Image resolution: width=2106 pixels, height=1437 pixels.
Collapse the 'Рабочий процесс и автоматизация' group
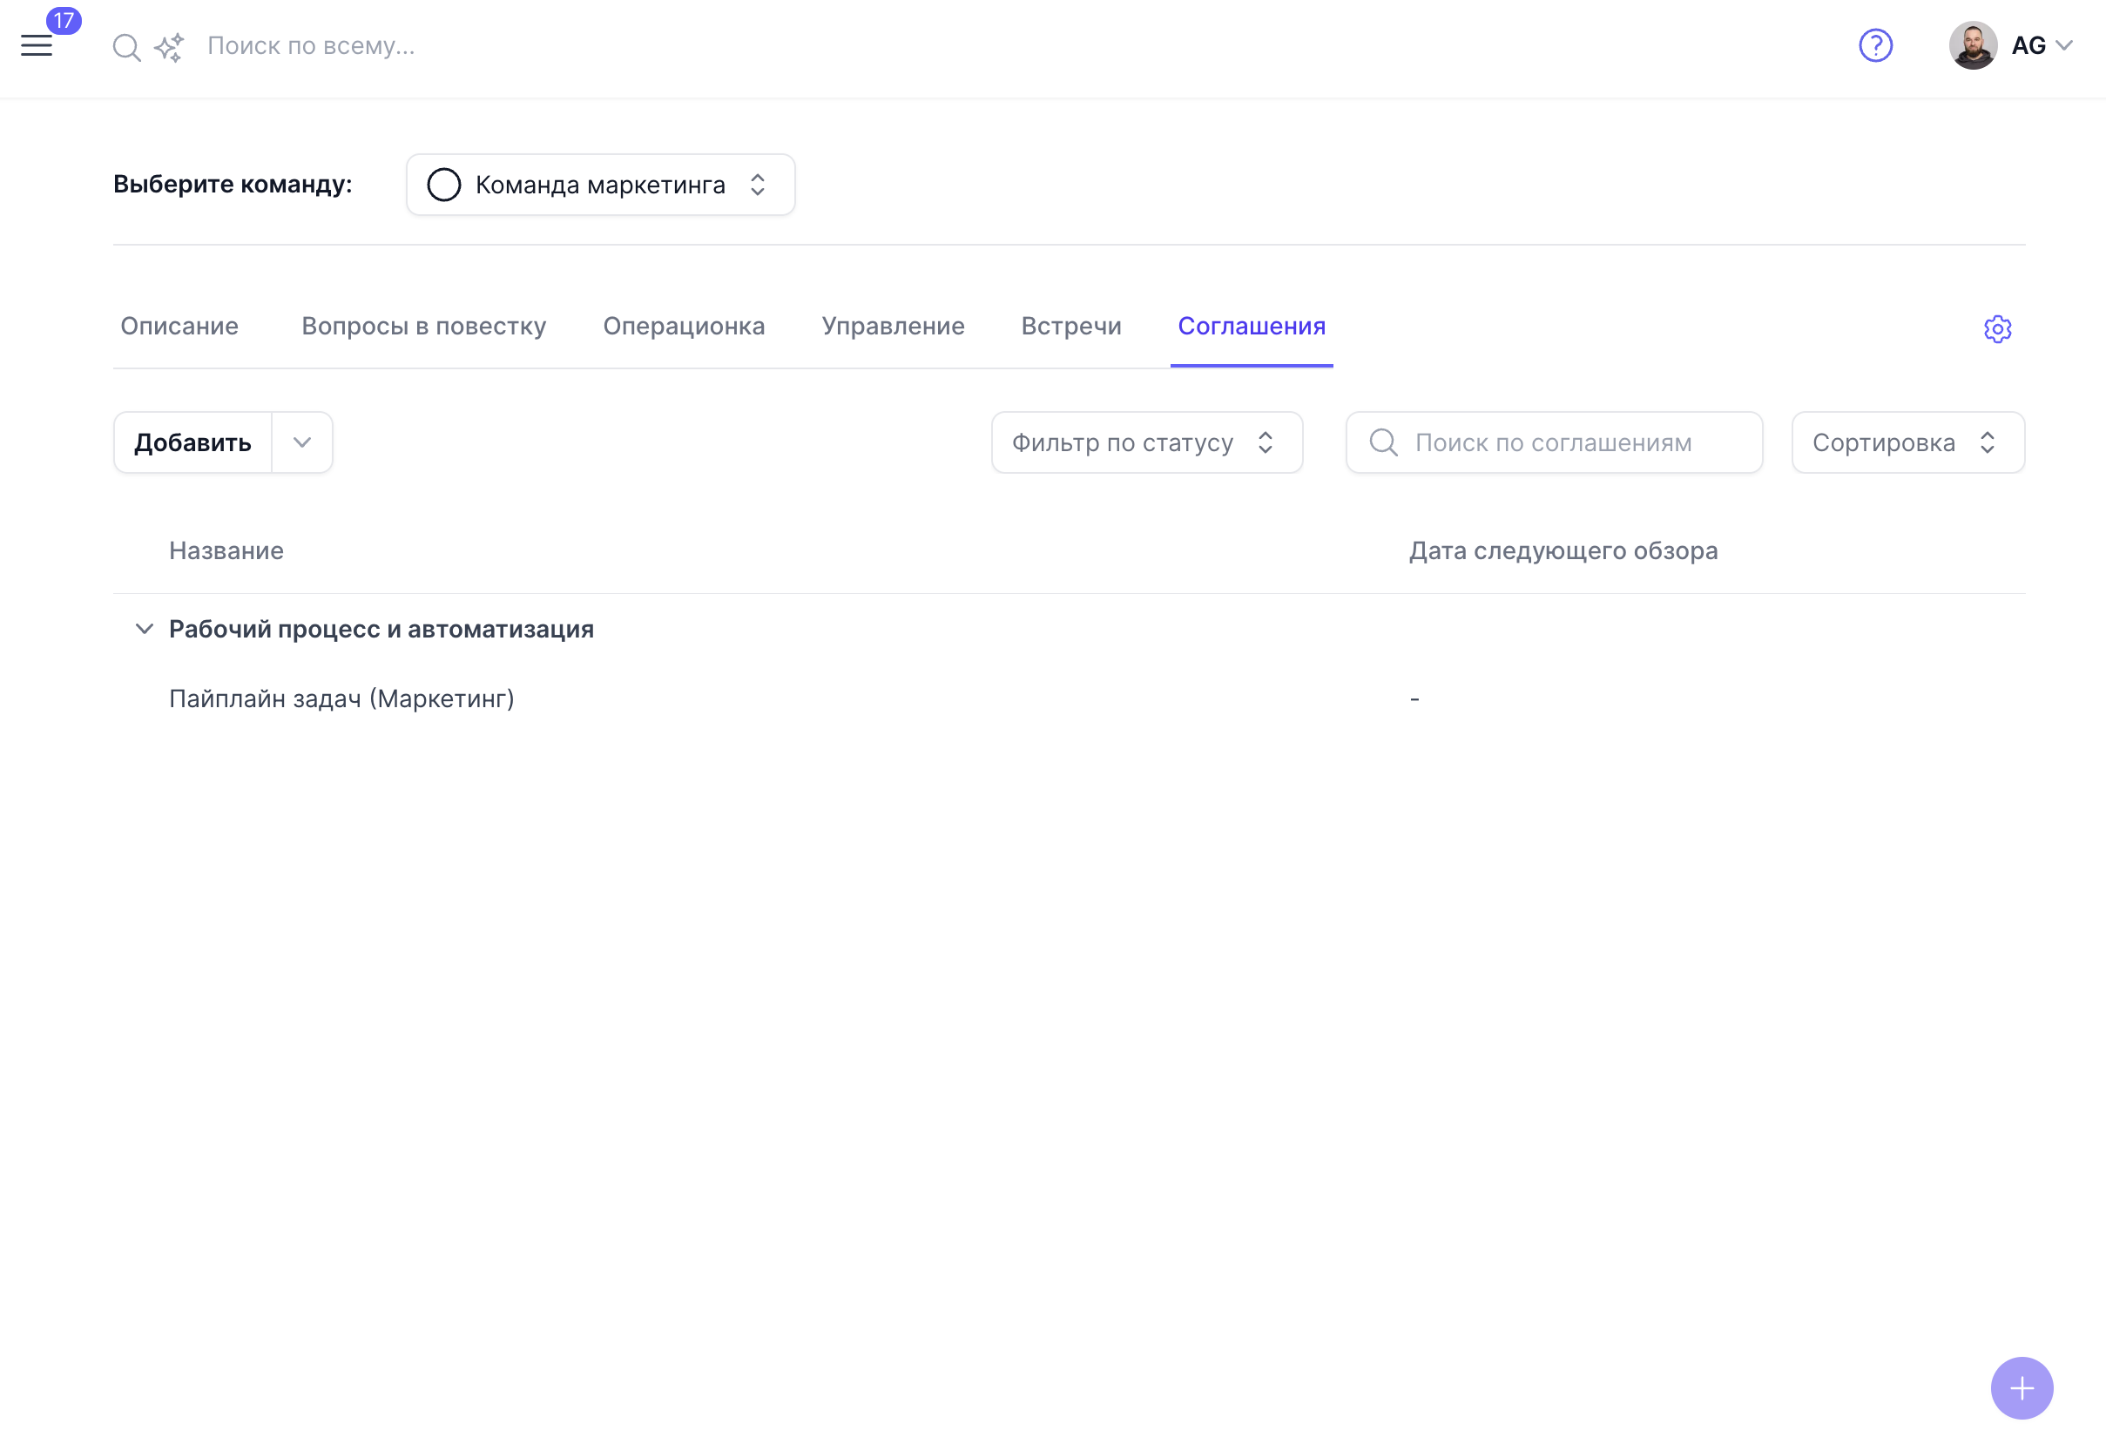[x=143, y=629]
